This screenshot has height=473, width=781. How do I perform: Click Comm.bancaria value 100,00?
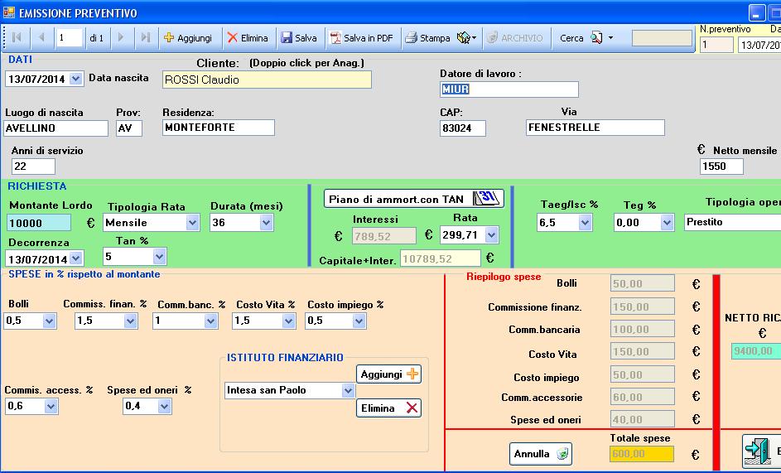(x=642, y=329)
